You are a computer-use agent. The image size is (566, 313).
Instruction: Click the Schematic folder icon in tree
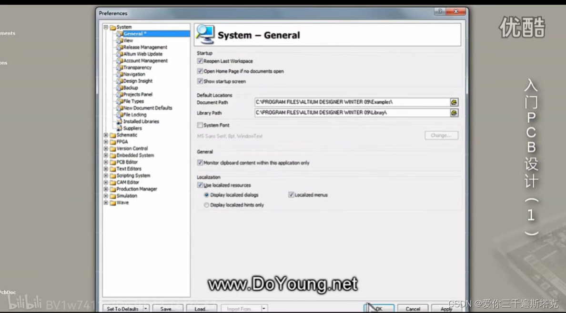[x=112, y=135]
